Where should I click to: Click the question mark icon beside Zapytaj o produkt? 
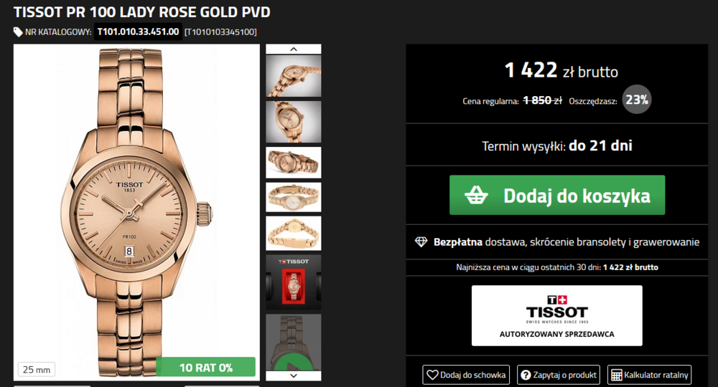[x=526, y=375]
